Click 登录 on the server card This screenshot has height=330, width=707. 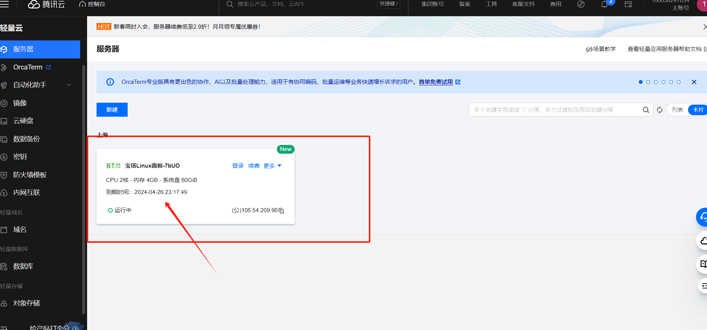point(238,166)
